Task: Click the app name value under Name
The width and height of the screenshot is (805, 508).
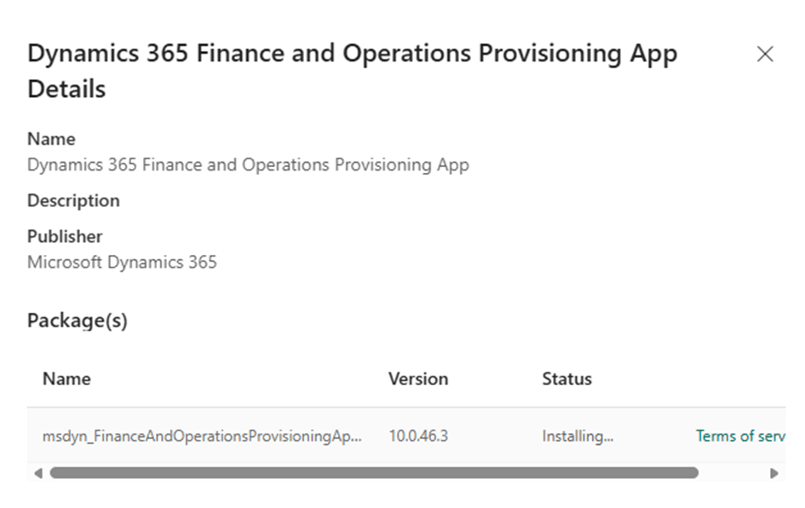Action: (x=248, y=165)
